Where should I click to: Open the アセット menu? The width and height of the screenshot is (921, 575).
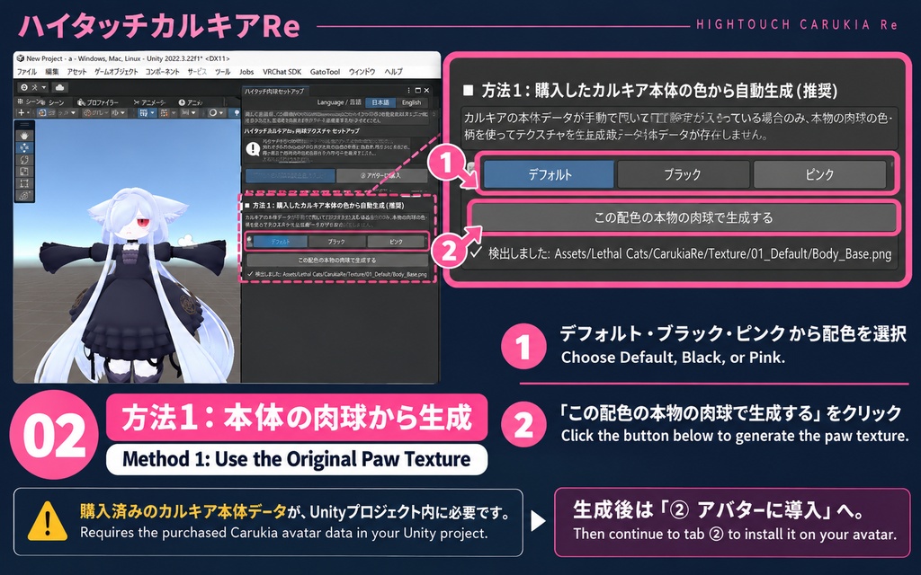coord(76,72)
